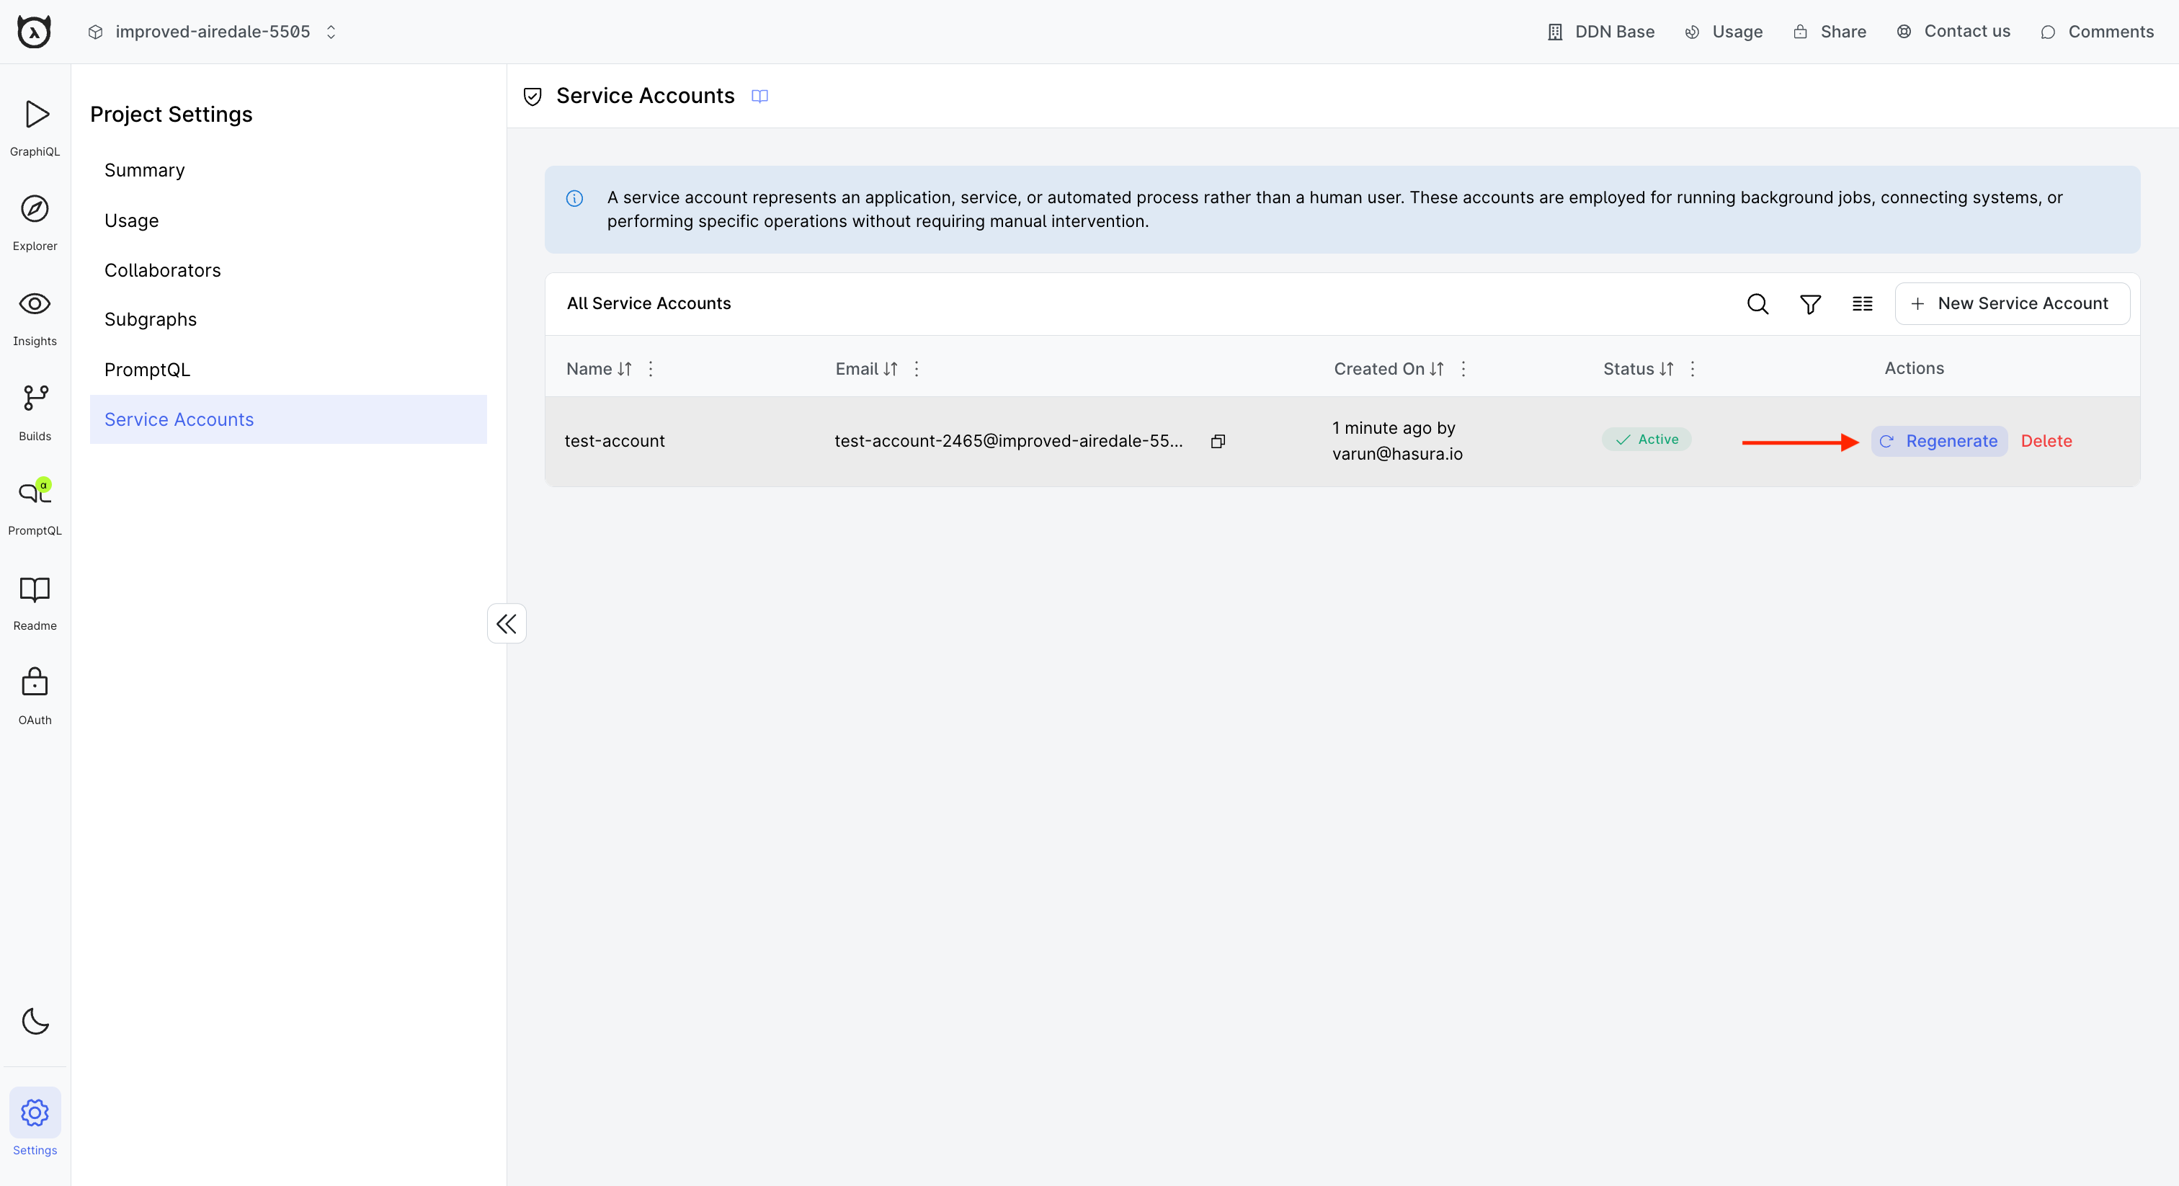Toggle dark mode via moon icon

coord(37,1021)
